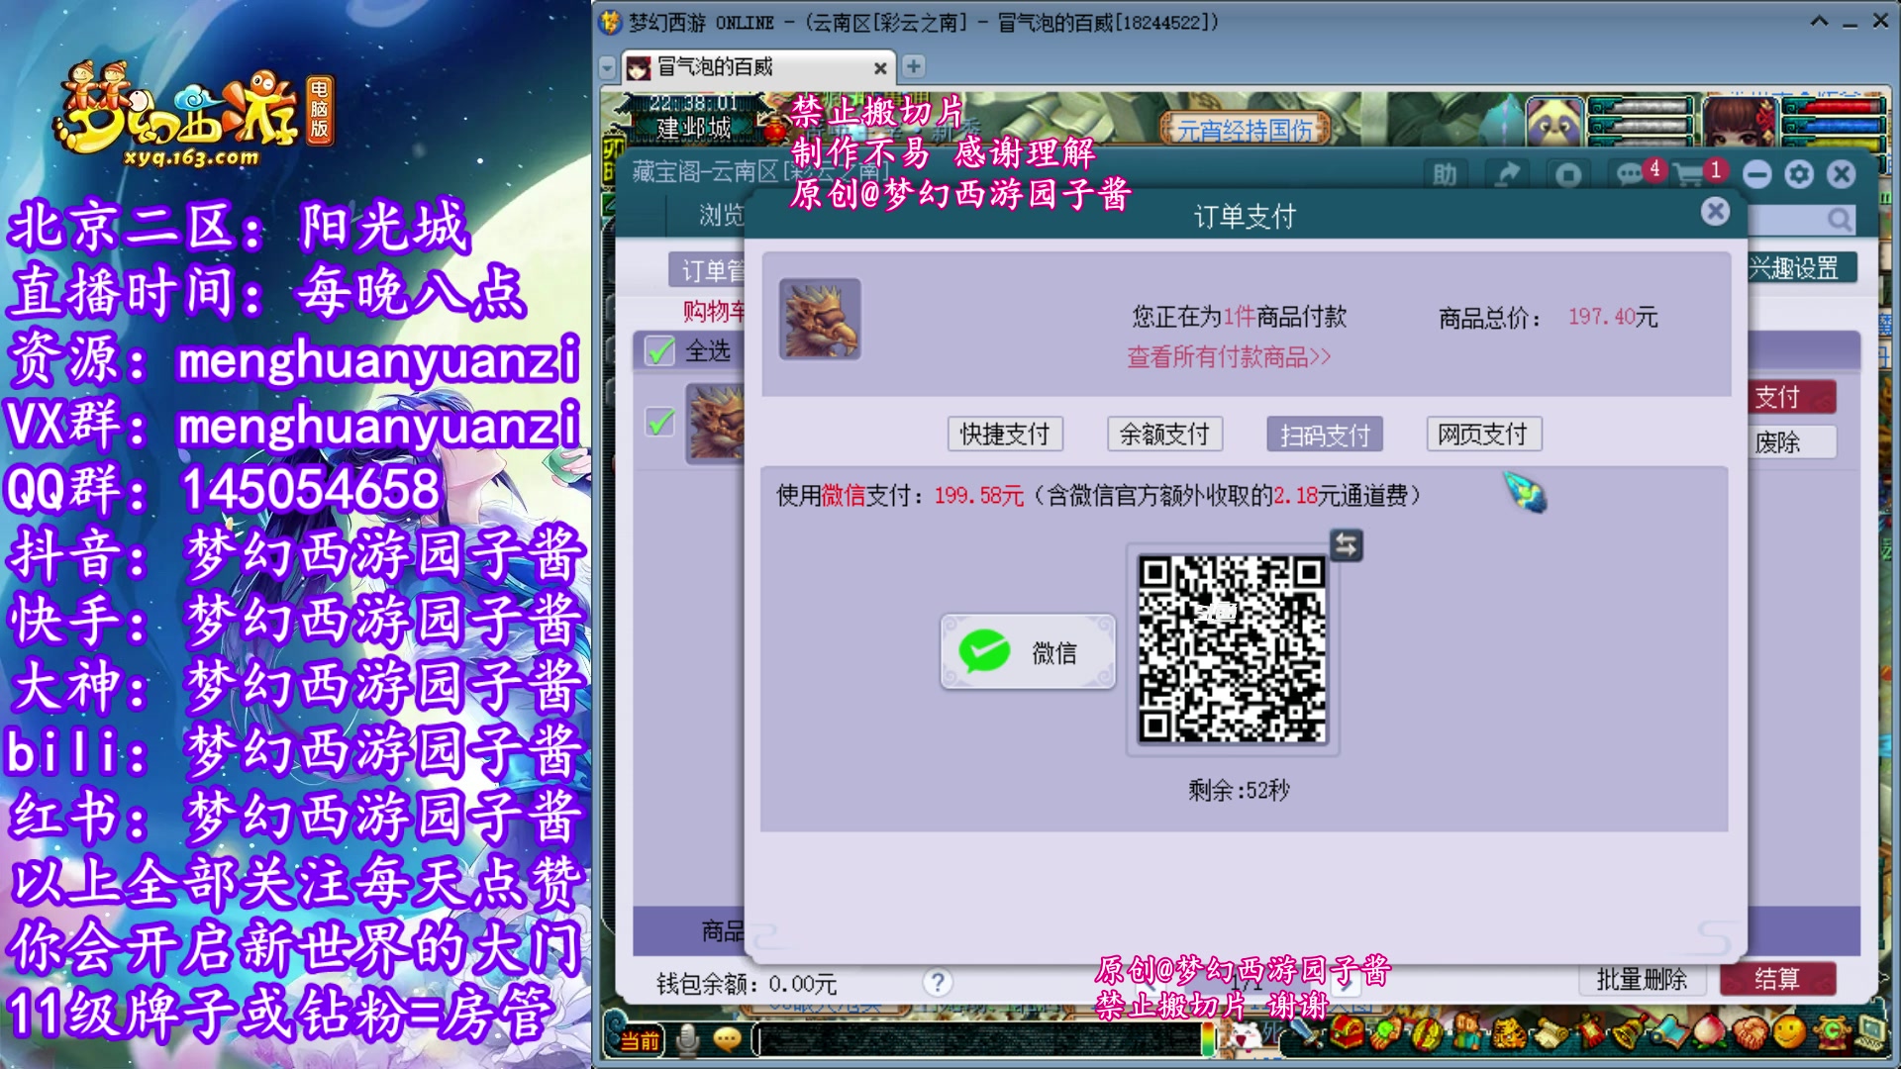Click the WeChat payment QR code

tap(1232, 649)
